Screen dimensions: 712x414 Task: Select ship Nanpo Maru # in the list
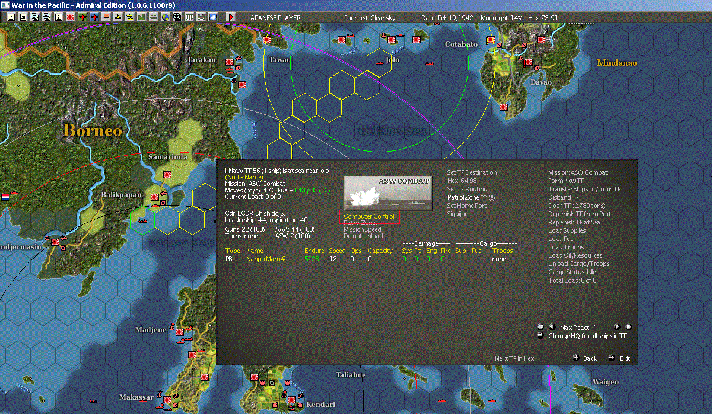[266, 259]
